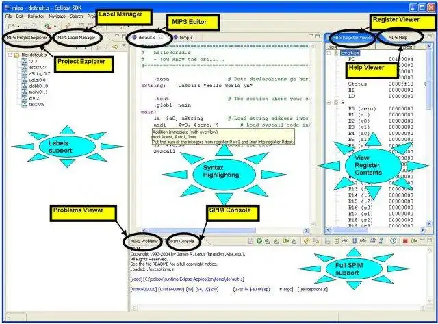Screen dimensions: 438x324
Task: Click the editor horizontal scrollbar thumb
Action: click(x=201, y=231)
